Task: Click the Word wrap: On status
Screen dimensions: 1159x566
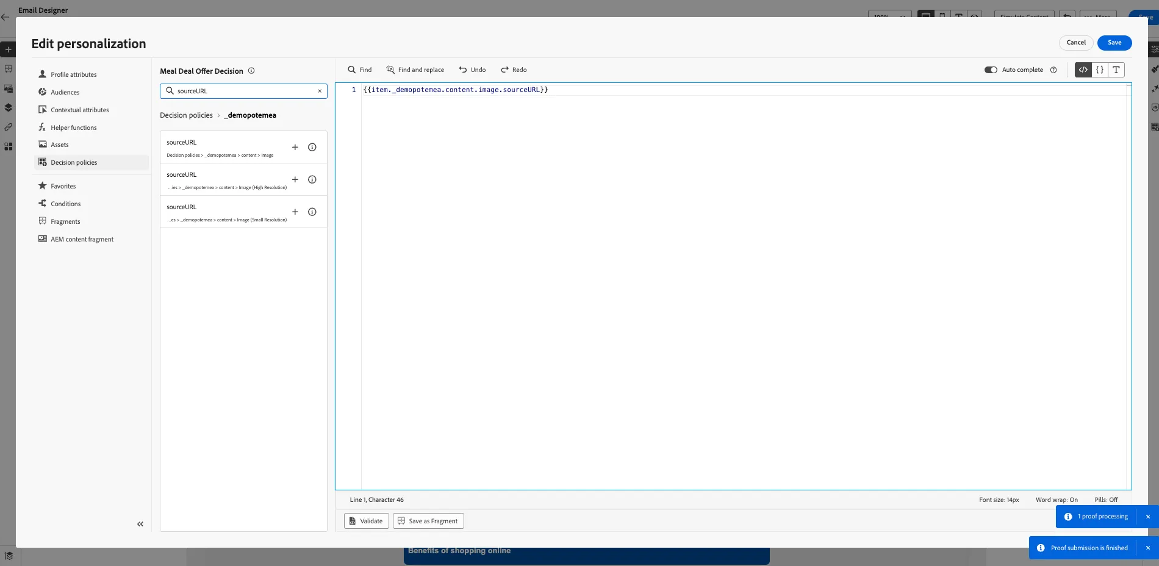Action: (1057, 500)
